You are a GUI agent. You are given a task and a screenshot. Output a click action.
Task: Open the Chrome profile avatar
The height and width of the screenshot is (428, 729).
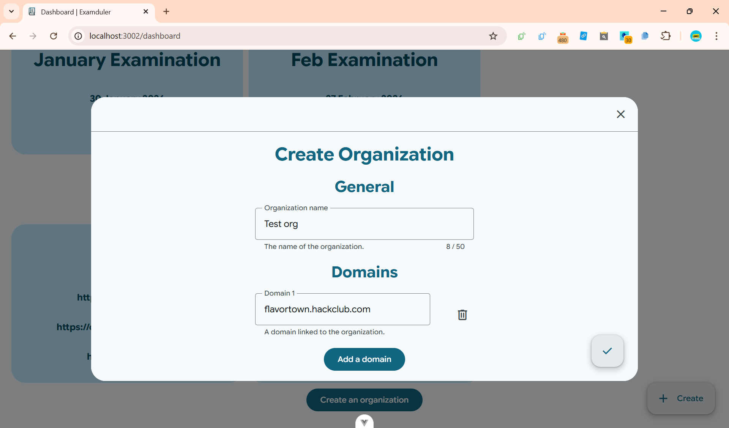tap(696, 36)
